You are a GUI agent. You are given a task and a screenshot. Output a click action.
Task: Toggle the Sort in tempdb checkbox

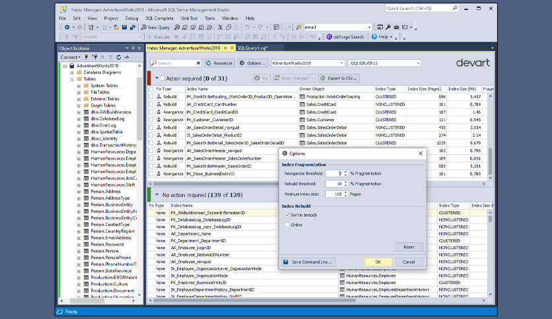[287, 215]
